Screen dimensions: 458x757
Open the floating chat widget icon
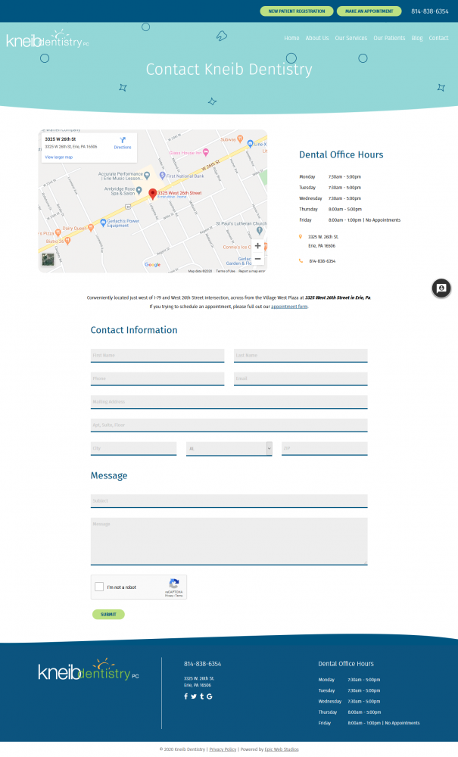[x=441, y=288]
